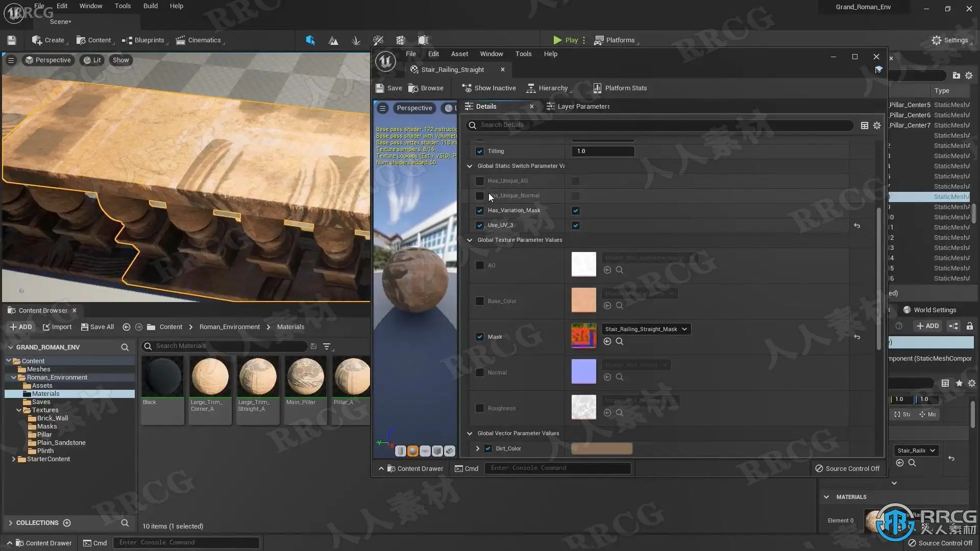
Task: Click Browse to asset icon for Mask texture
Action: (x=619, y=341)
